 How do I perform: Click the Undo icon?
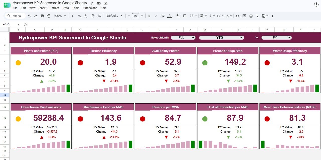29,16
